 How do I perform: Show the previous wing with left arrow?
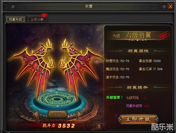36,114
